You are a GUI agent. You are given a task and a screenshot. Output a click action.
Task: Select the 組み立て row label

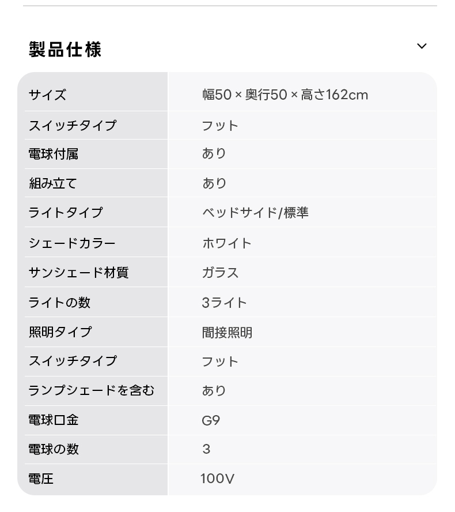point(53,183)
